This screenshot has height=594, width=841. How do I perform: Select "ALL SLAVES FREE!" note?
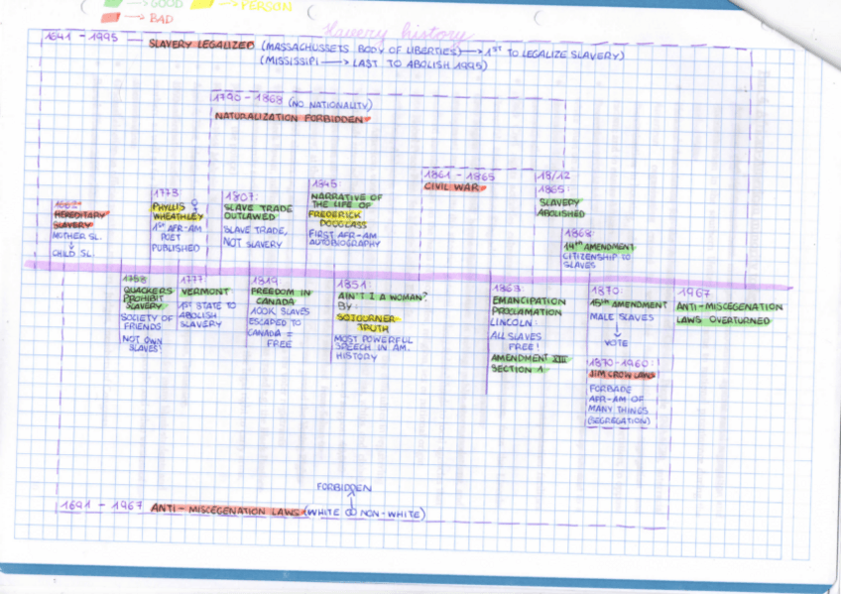pos(516,341)
